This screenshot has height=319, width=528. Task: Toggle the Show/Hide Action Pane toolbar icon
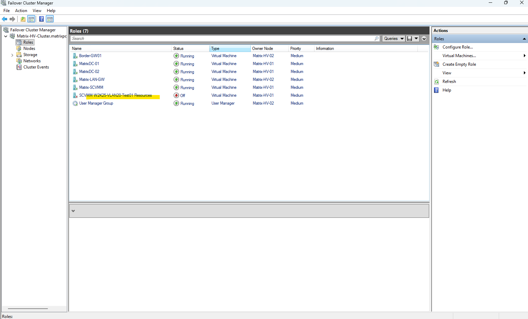pyautogui.click(x=50, y=19)
